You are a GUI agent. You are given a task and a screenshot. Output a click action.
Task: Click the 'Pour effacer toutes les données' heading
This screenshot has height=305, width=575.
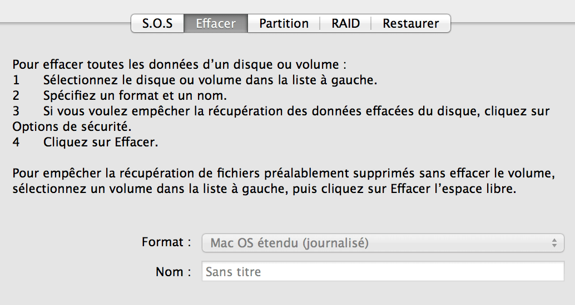click(179, 65)
